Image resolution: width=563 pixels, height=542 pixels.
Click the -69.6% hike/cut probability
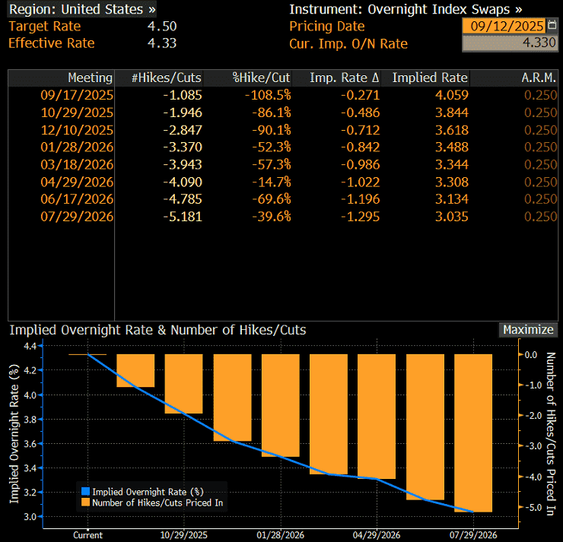[x=271, y=199]
